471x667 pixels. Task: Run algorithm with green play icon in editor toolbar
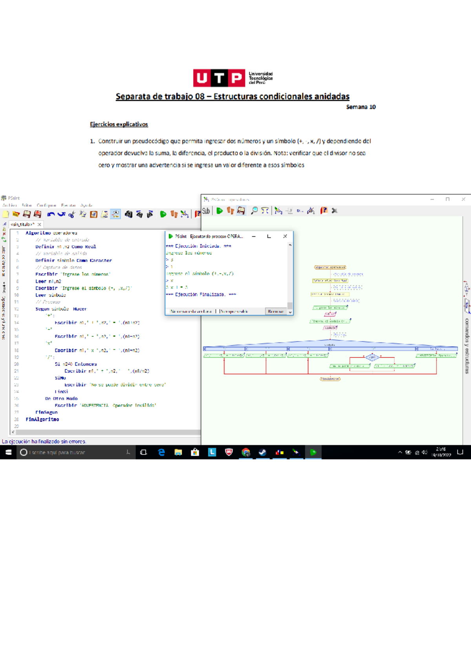[x=163, y=214]
